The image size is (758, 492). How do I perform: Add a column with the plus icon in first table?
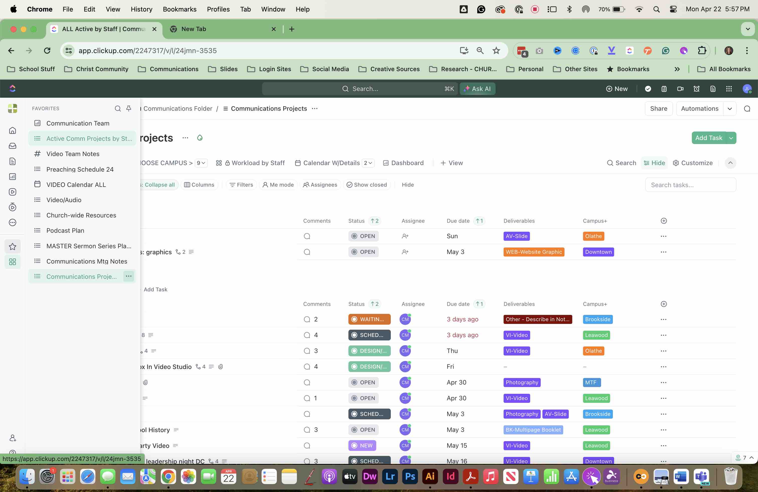pyautogui.click(x=664, y=221)
